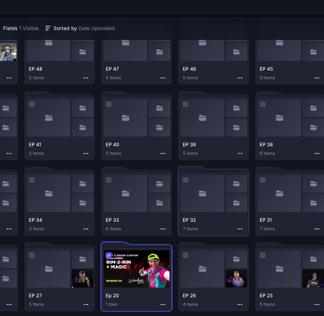The width and height of the screenshot is (324, 316).
Task: Open more options for EP 46
Action: click(240, 78)
